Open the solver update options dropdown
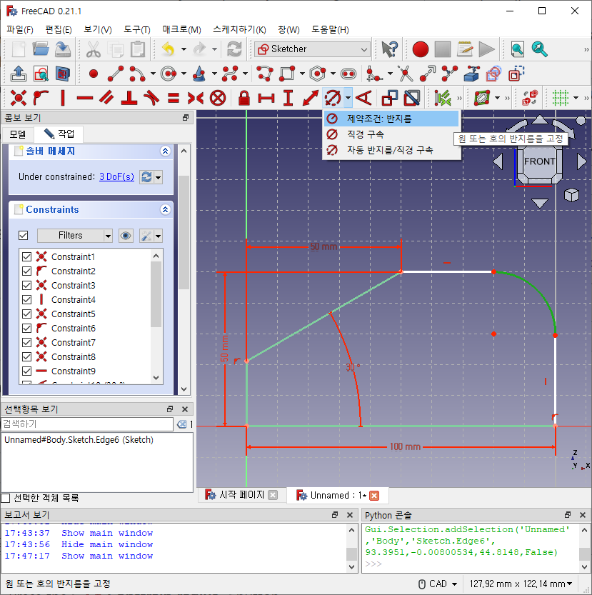 159,177
